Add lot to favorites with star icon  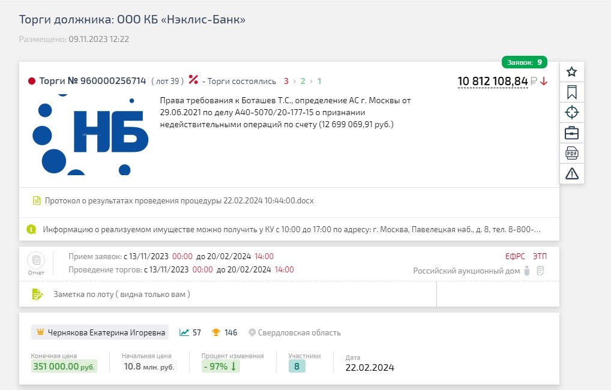click(571, 71)
